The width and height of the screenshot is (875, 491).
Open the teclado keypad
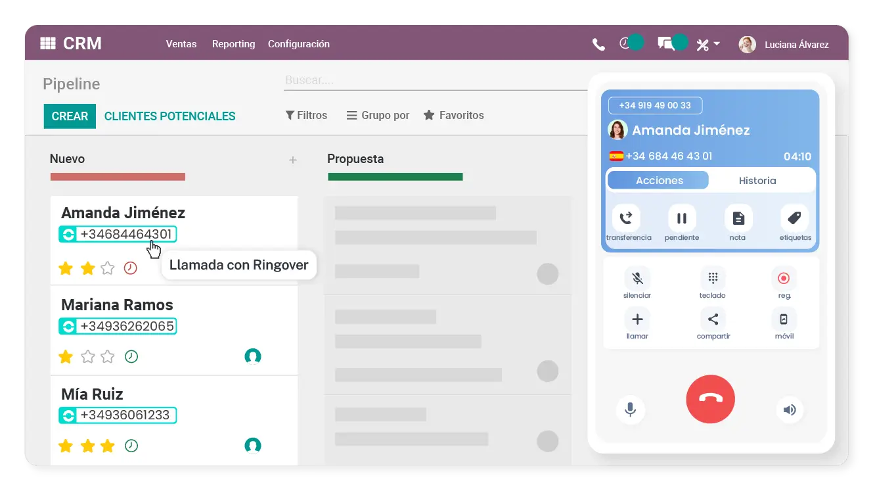[713, 278]
